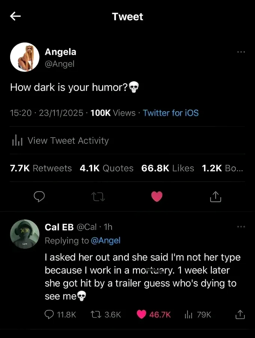Share Cal EB's reply
The image size is (255, 338).
pyautogui.click(x=240, y=314)
